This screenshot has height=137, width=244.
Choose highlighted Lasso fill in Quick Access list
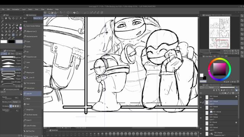click(32, 94)
